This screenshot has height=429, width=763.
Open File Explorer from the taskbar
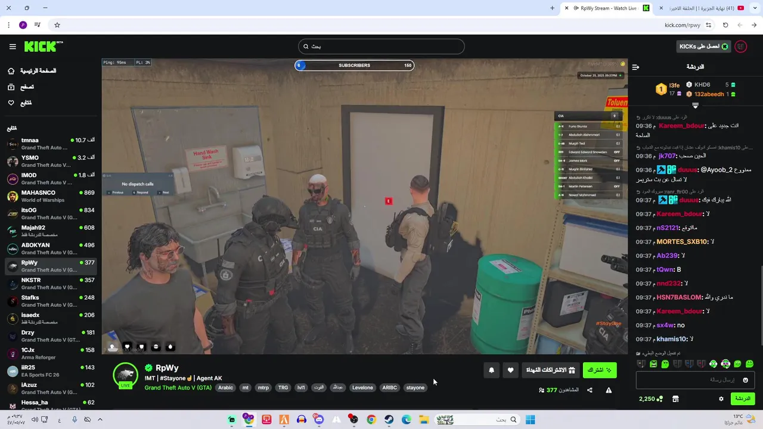point(424,419)
